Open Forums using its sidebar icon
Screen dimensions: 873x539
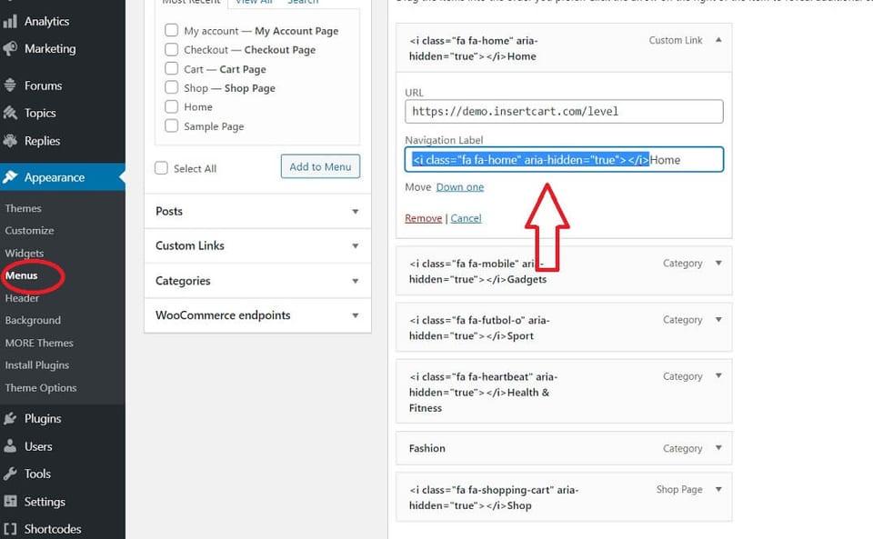tap(10, 85)
